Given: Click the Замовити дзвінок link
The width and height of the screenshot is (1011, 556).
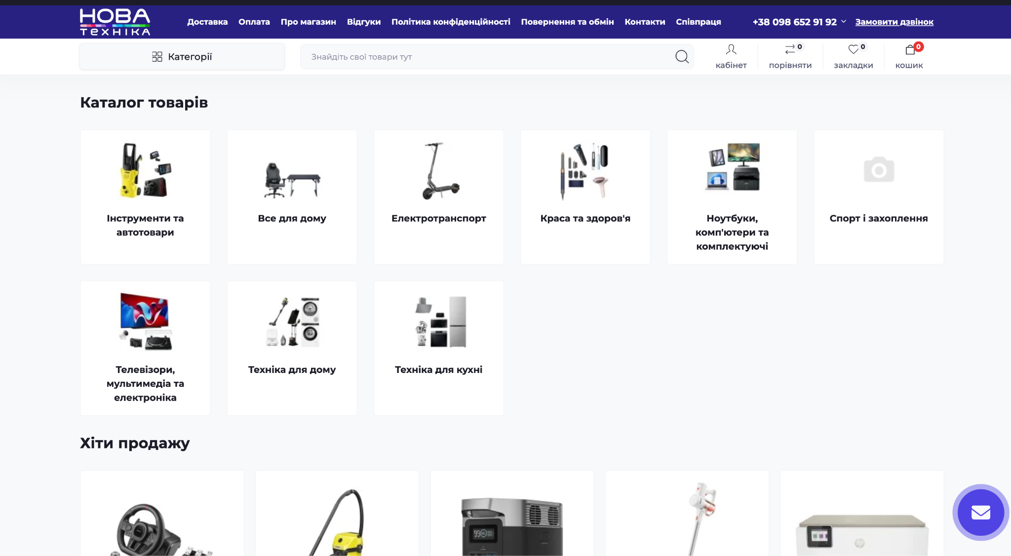Looking at the screenshot, I should coord(894,22).
